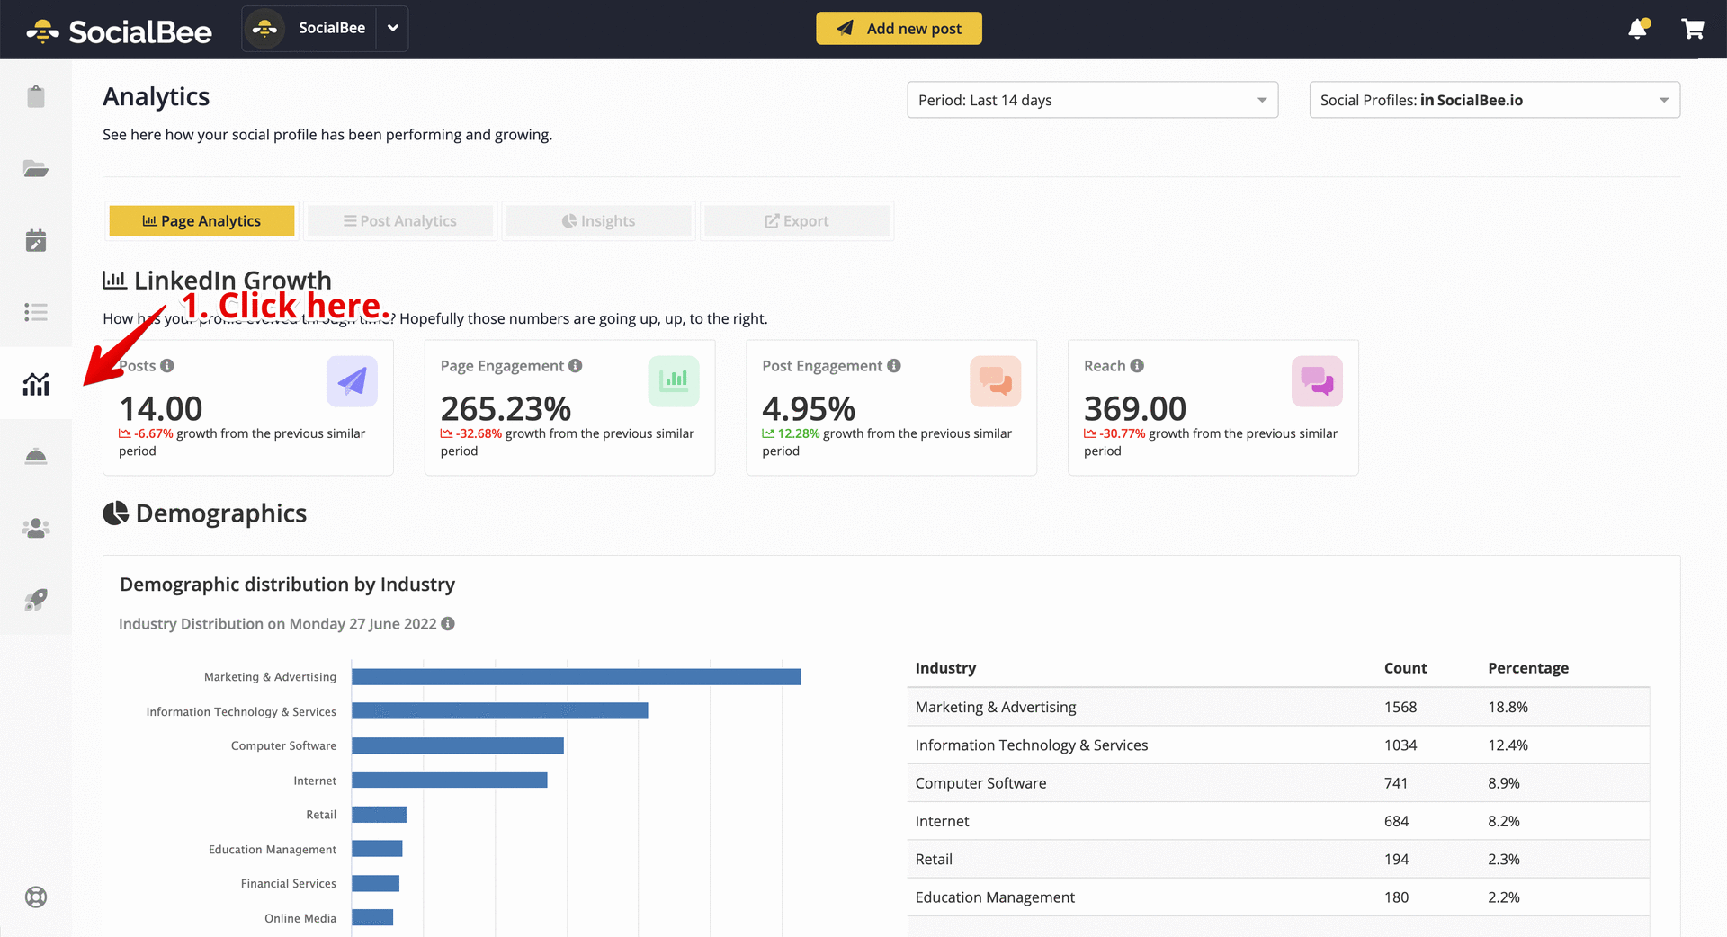Click the Post Engagement info icon
Image resolution: width=1727 pixels, height=937 pixels.
(894, 366)
